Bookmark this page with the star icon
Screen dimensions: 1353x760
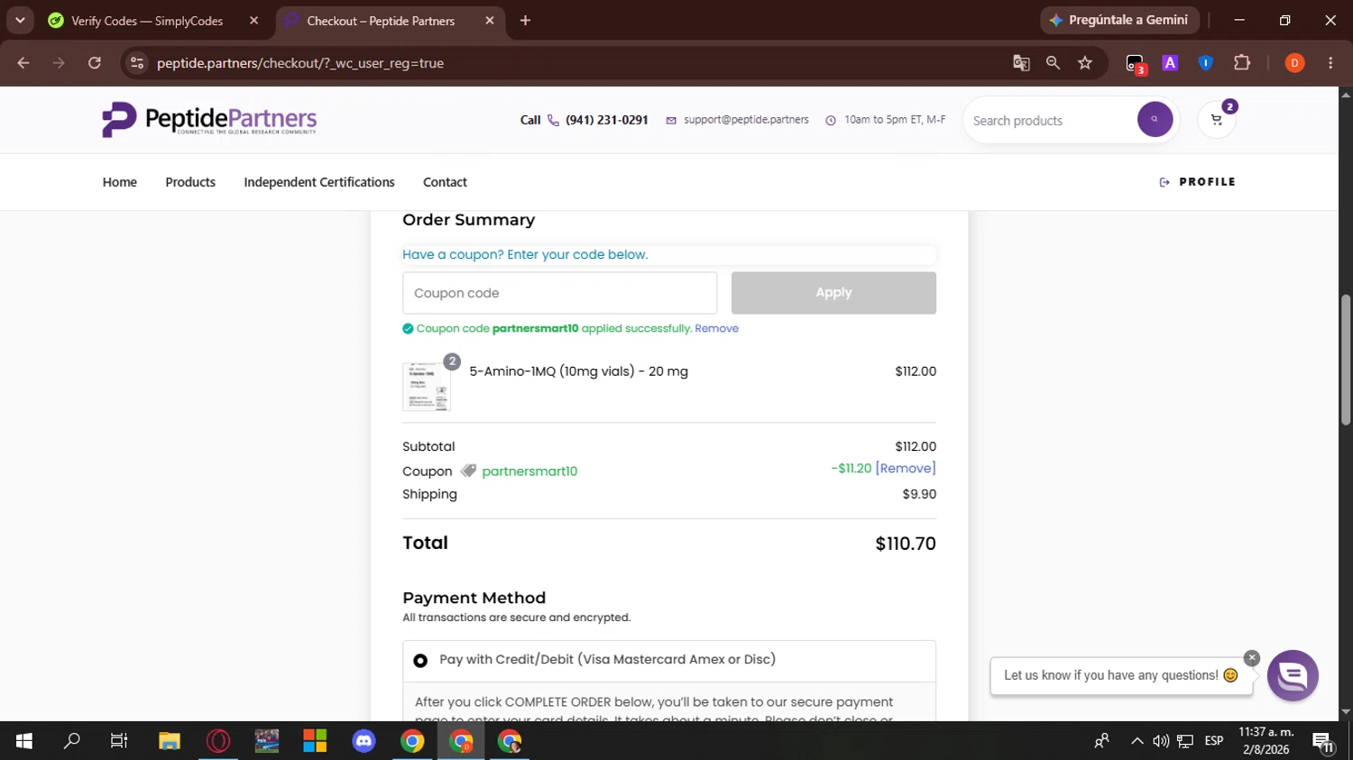(1085, 63)
